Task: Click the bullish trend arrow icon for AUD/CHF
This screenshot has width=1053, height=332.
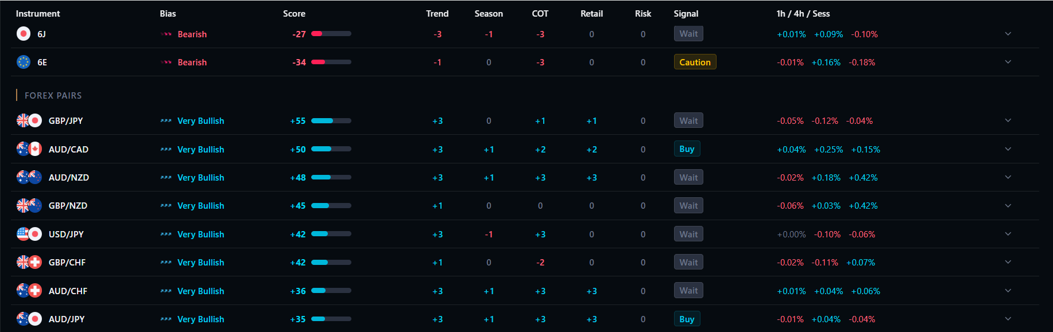Action: [166, 291]
